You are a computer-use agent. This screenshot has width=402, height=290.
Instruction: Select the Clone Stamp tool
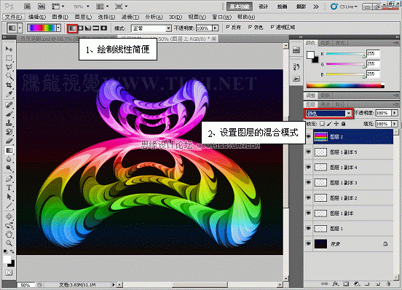(9, 122)
